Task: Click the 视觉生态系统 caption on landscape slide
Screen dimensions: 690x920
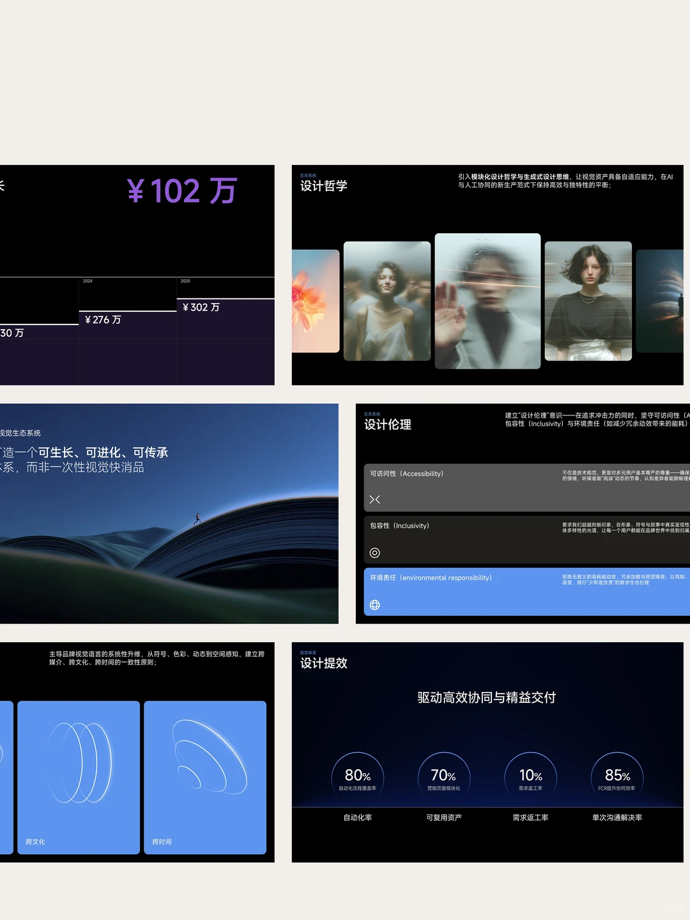Action: pos(20,433)
